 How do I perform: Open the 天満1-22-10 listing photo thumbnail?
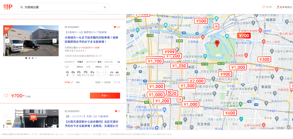31,119
